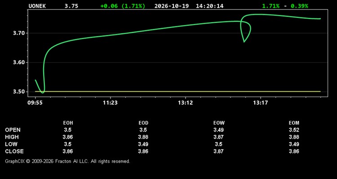Click the GraphCIX copyright notice
337x179 pixels.
67,161
